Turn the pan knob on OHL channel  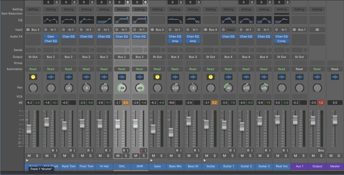[x=122, y=88]
